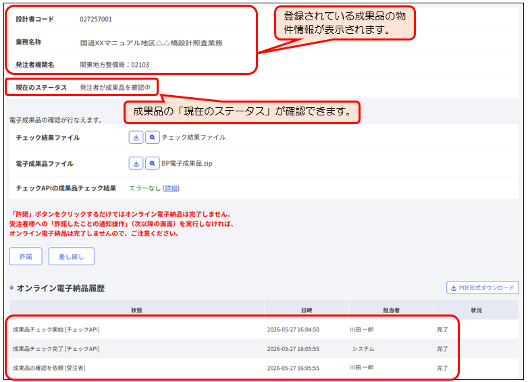Click the 電子成果品ファイル label

(x=45, y=164)
